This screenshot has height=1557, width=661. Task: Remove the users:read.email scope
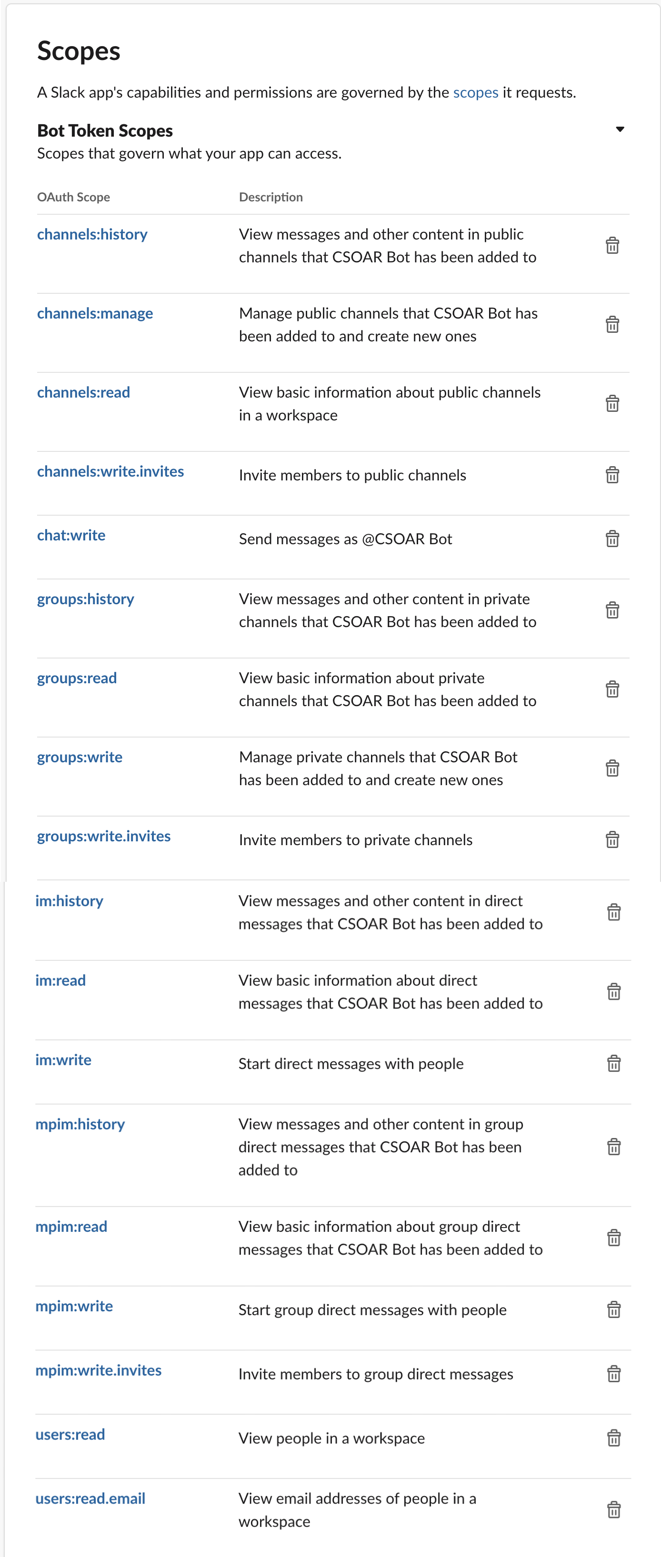(614, 1510)
